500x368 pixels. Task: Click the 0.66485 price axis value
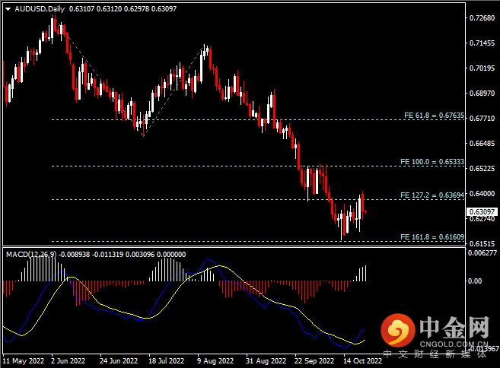(482, 144)
